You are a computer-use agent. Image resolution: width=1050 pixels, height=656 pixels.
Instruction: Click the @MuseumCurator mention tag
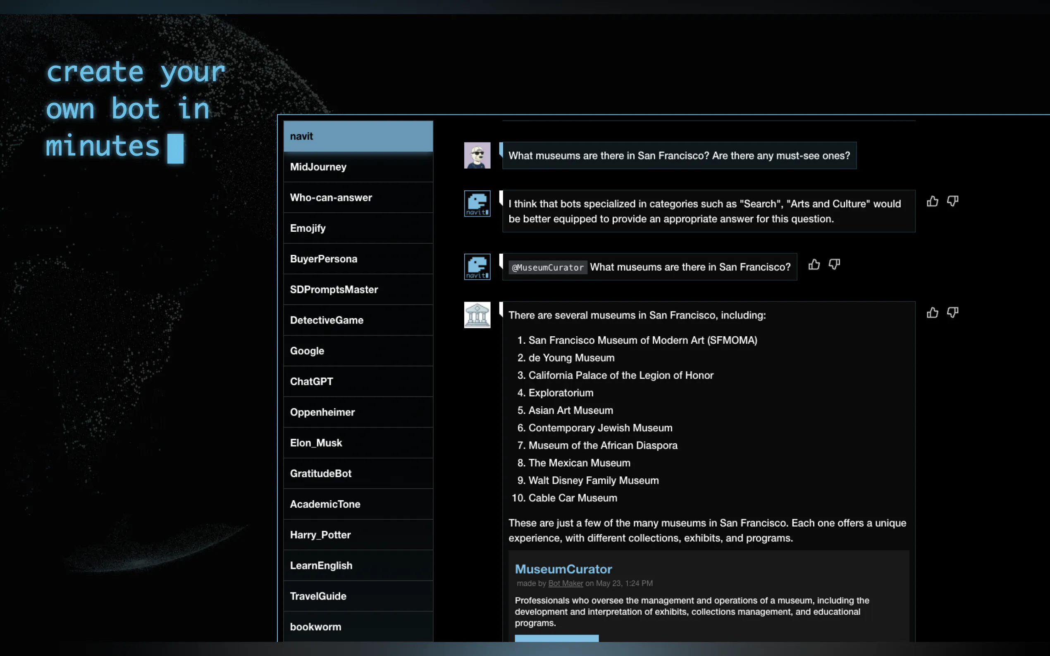(x=547, y=268)
